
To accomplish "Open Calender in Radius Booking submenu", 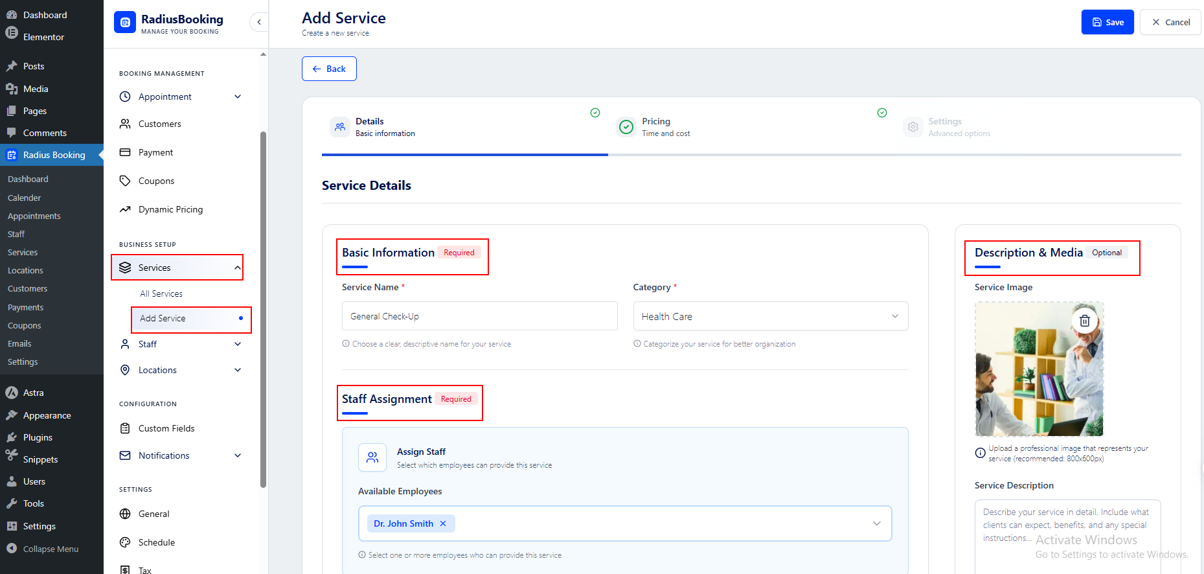I will pyautogui.click(x=24, y=198).
